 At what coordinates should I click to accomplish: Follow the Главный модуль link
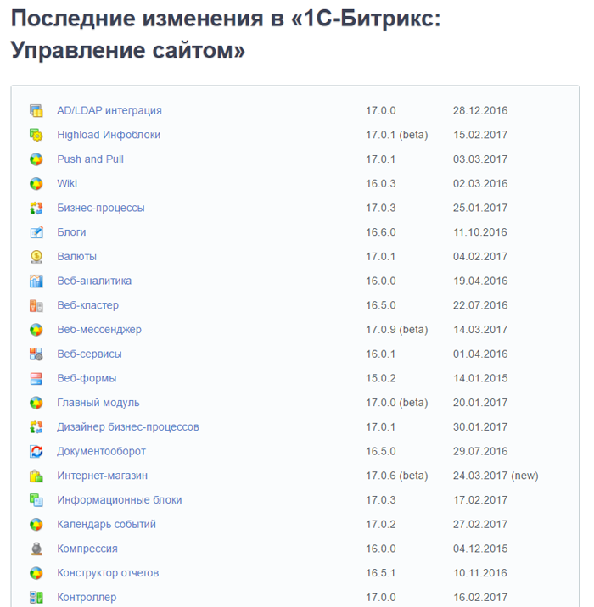[98, 403]
